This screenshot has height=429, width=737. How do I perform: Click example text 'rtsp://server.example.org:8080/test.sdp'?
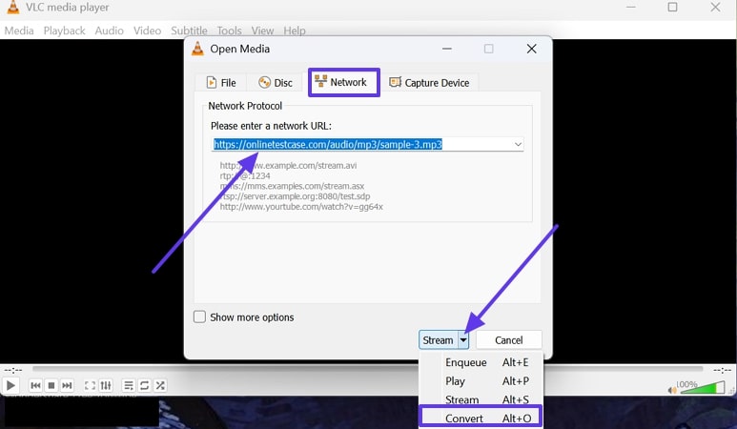[x=295, y=196]
